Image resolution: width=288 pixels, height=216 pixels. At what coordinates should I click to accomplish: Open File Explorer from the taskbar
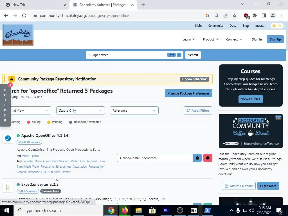click(138, 210)
